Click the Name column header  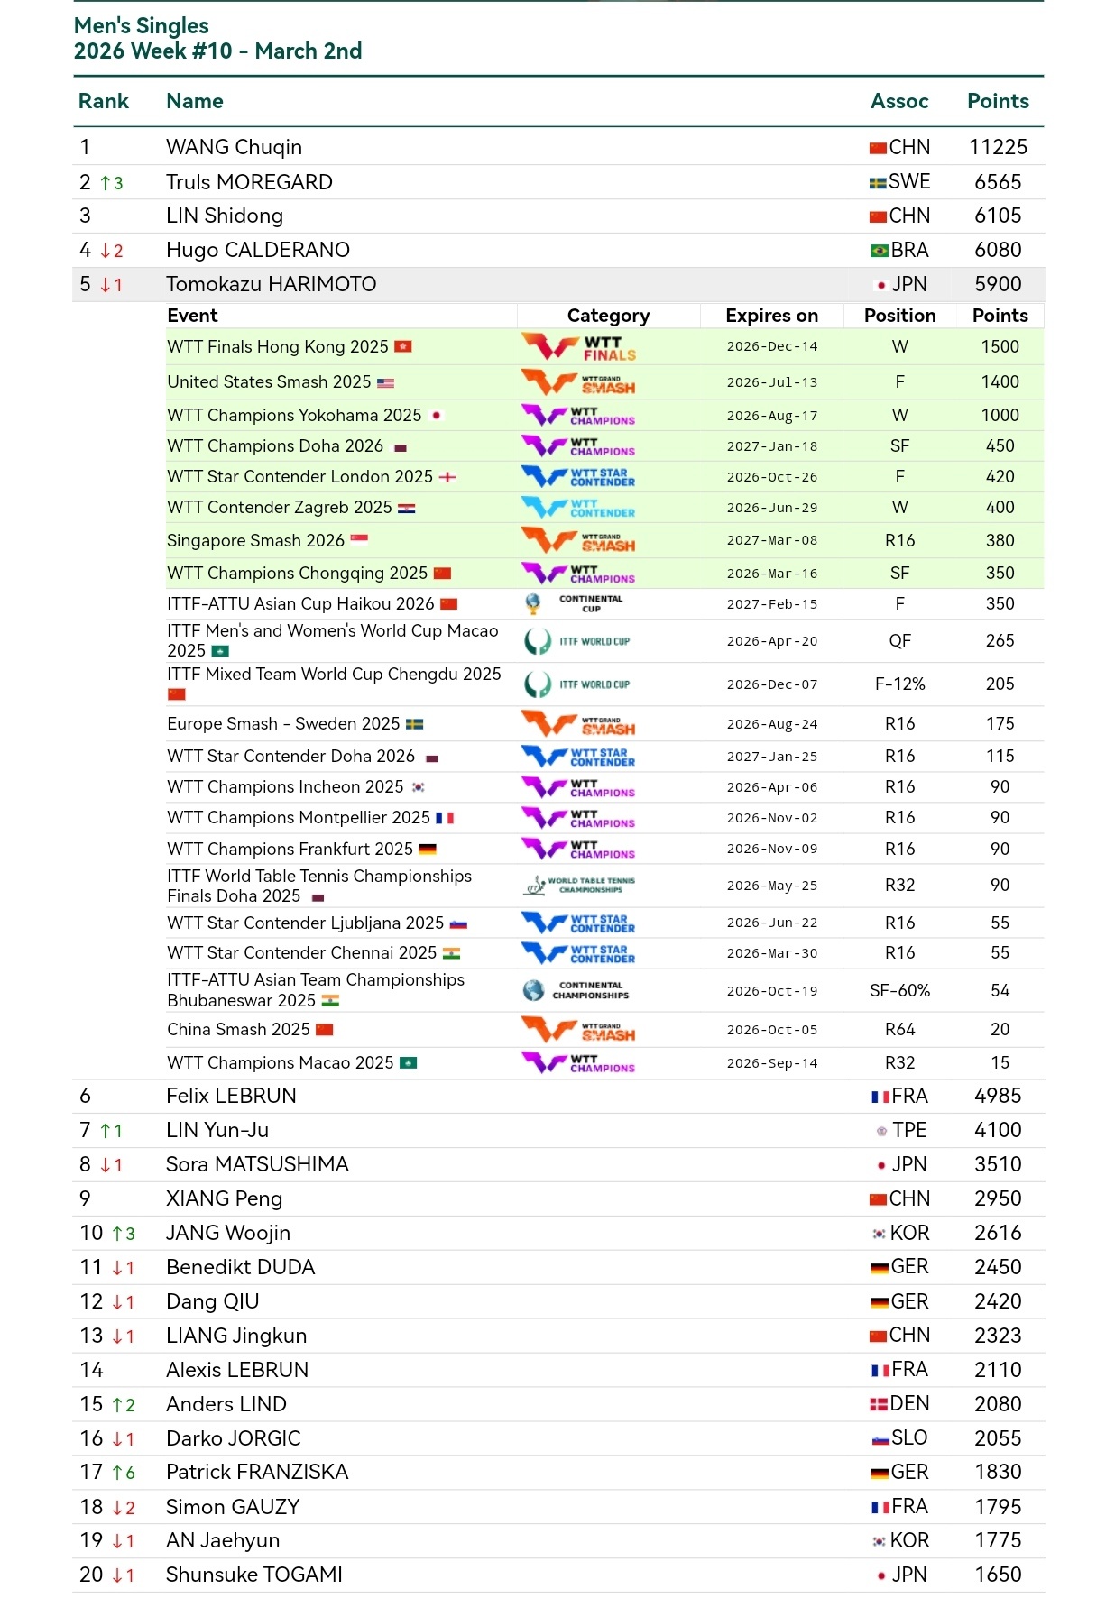coord(195,102)
